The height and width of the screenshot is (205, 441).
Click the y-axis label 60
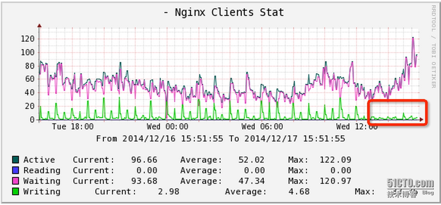pos(30,79)
